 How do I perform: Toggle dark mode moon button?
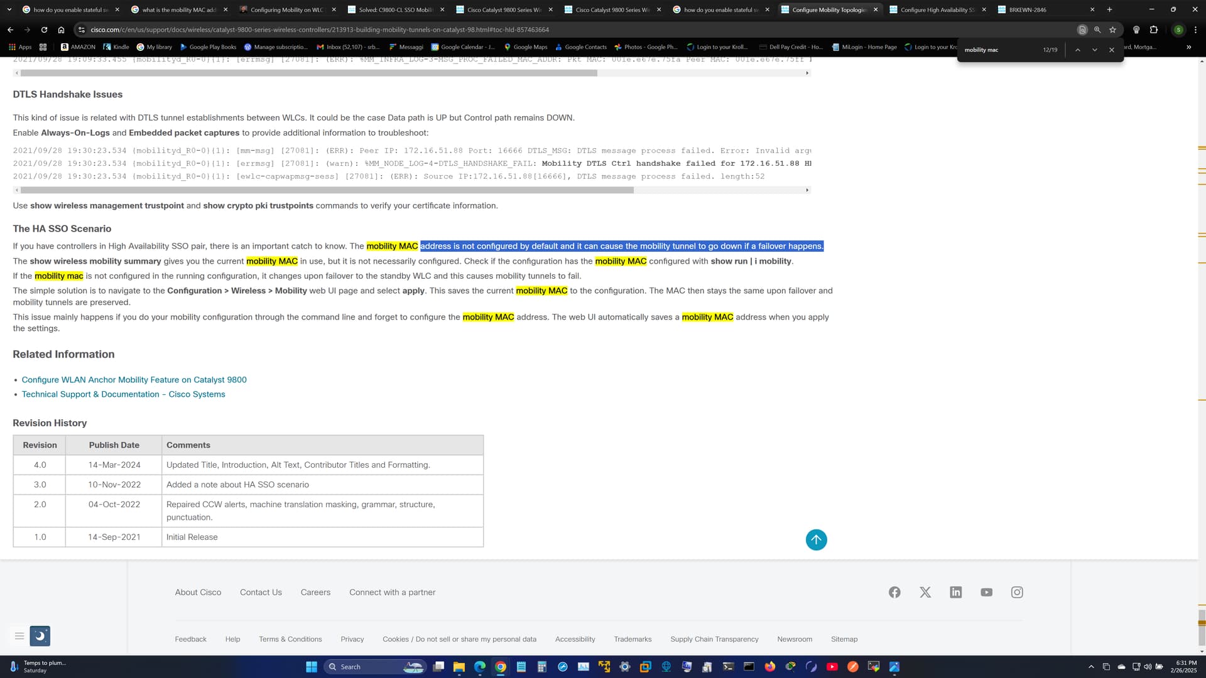tap(40, 636)
